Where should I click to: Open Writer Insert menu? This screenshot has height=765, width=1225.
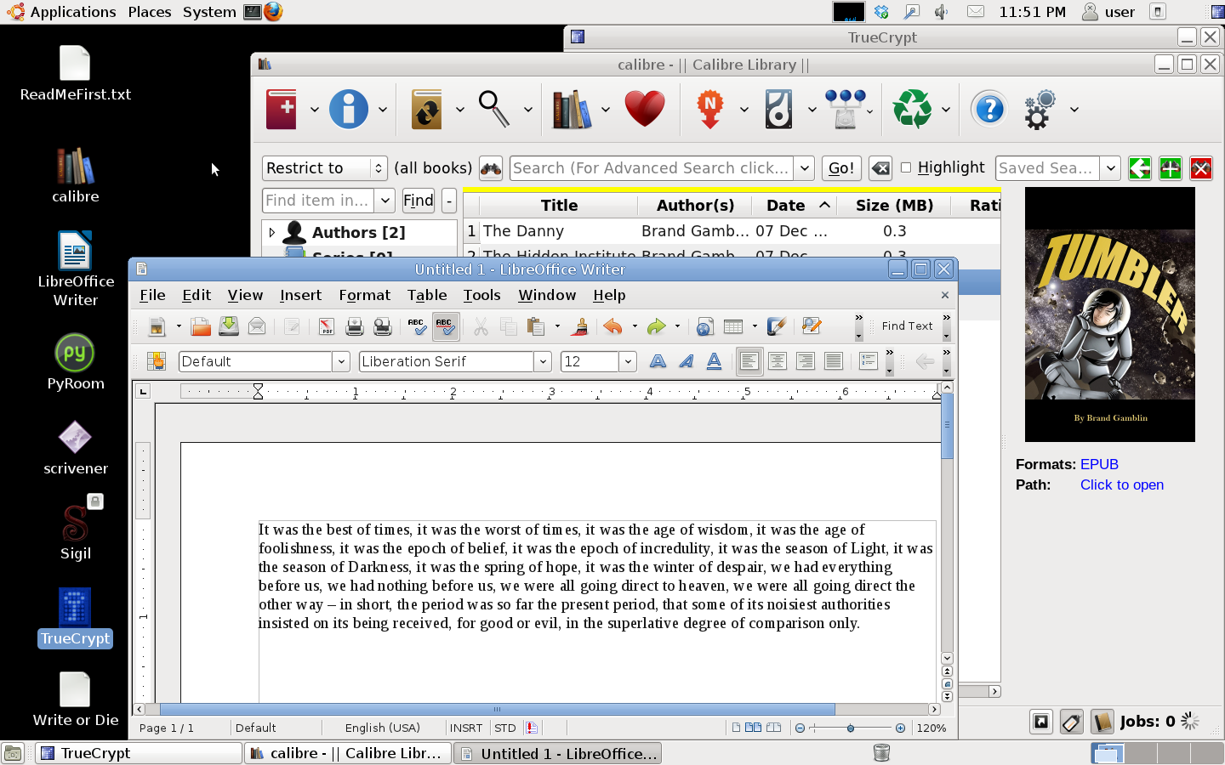300,295
